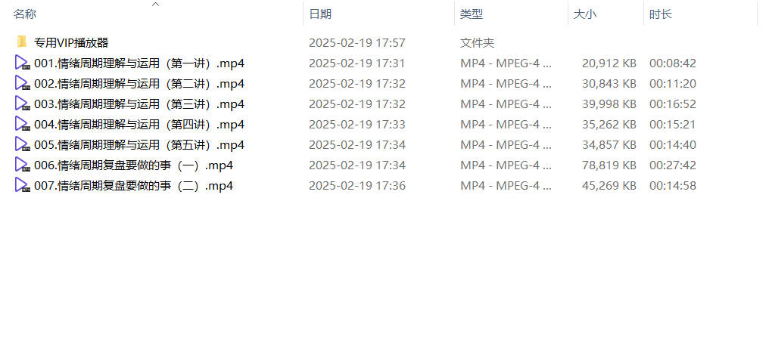
Task: Select file 001.情绪周期理解与运用（第一讲）.mp4
Action: [139, 63]
